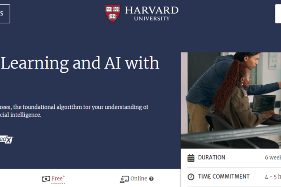Click the 6 weeks duration value

tap(273, 158)
